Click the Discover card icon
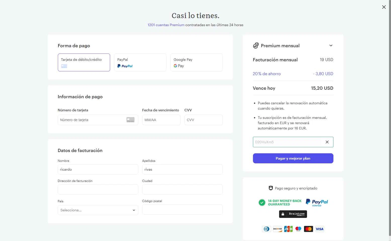391x241 pixels. pos(277,229)
